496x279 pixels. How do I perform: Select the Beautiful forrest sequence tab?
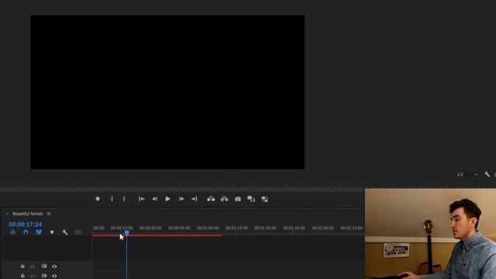tap(28, 214)
